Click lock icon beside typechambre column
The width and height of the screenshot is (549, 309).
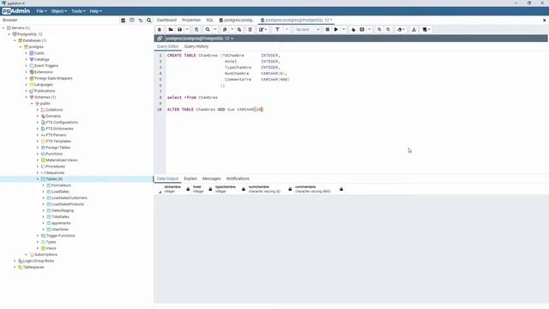244,189
